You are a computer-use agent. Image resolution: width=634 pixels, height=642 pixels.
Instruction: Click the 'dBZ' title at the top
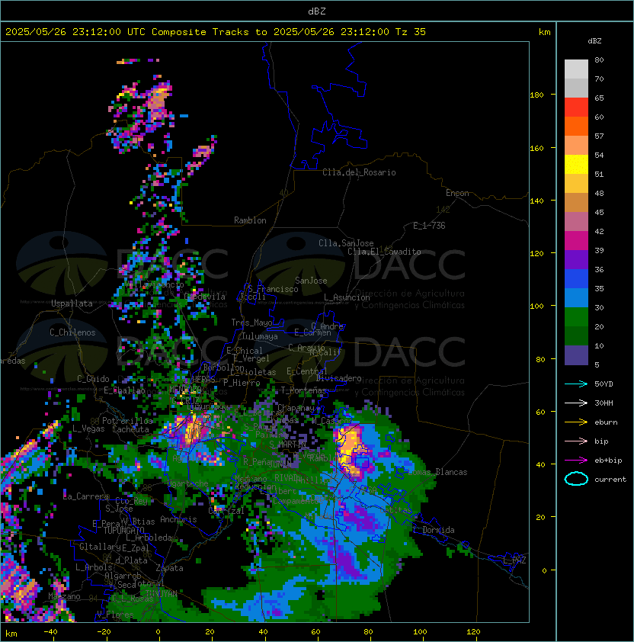pyautogui.click(x=317, y=11)
